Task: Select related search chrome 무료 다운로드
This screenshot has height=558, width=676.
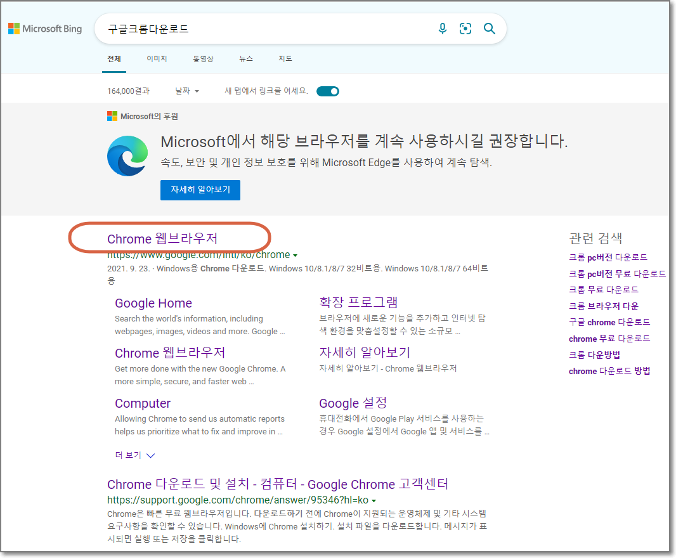Action: tap(609, 339)
